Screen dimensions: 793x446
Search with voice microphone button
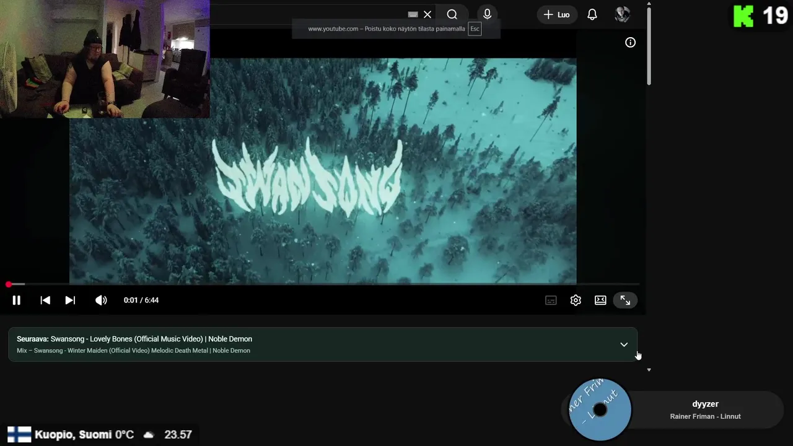(x=487, y=14)
